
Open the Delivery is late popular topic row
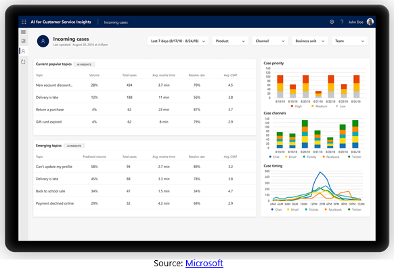pyautogui.click(x=145, y=98)
